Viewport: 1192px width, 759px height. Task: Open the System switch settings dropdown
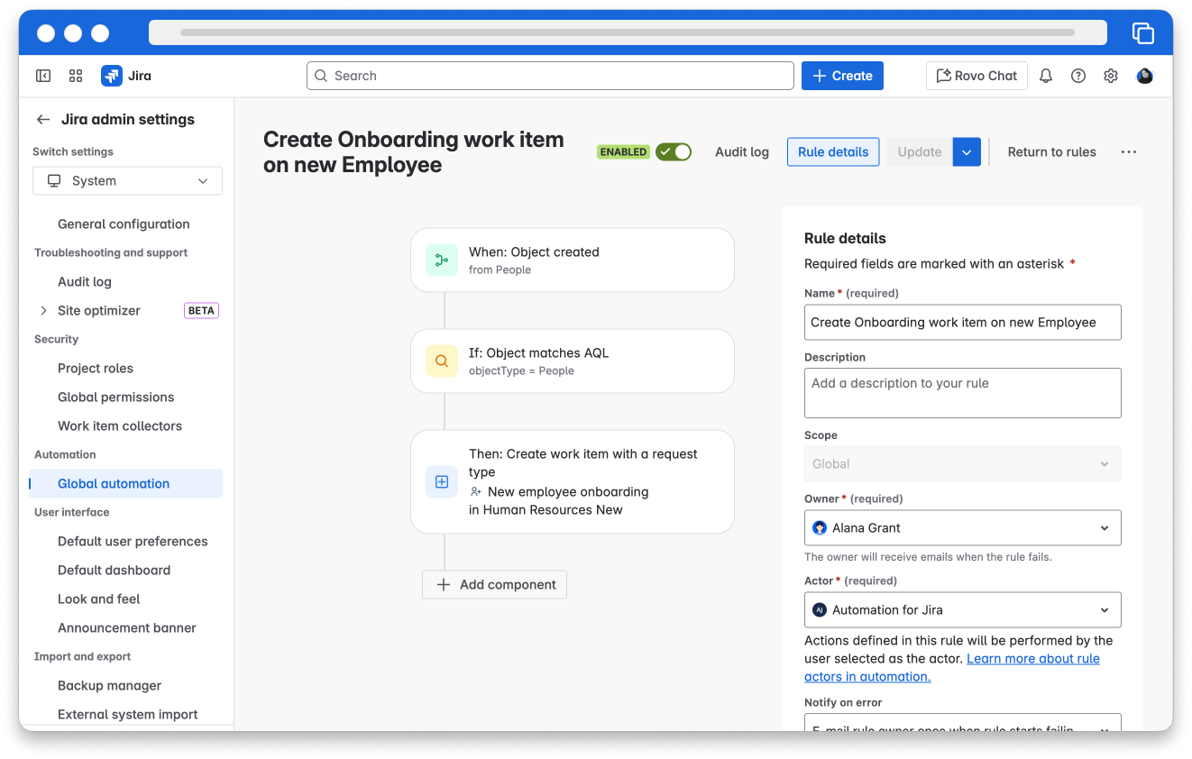(127, 181)
